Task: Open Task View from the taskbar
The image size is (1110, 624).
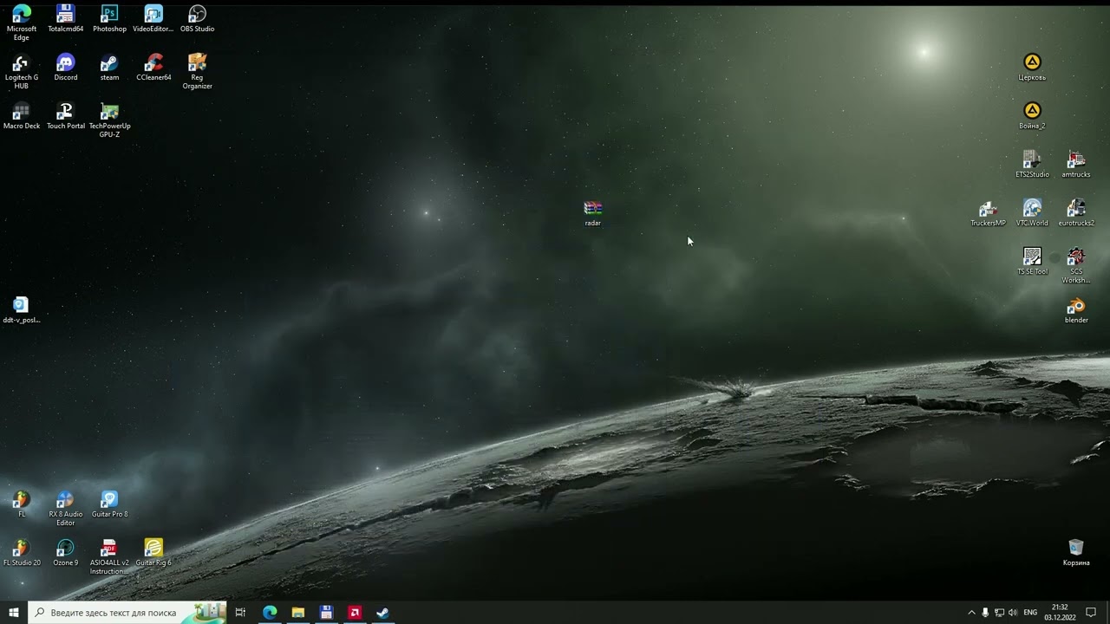Action: (x=240, y=613)
